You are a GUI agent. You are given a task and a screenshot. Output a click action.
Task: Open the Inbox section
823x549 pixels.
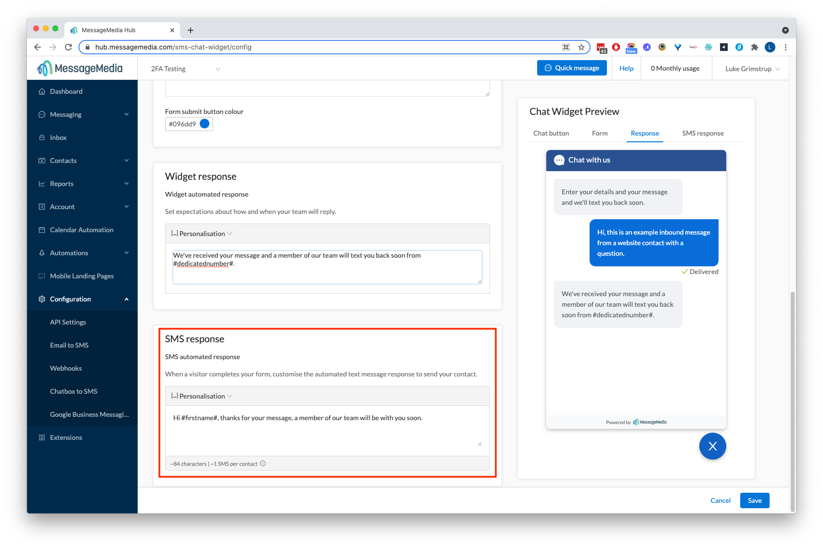[x=58, y=137]
